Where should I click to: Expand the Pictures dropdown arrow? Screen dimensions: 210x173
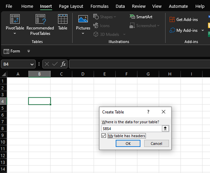[x=83, y=33]
